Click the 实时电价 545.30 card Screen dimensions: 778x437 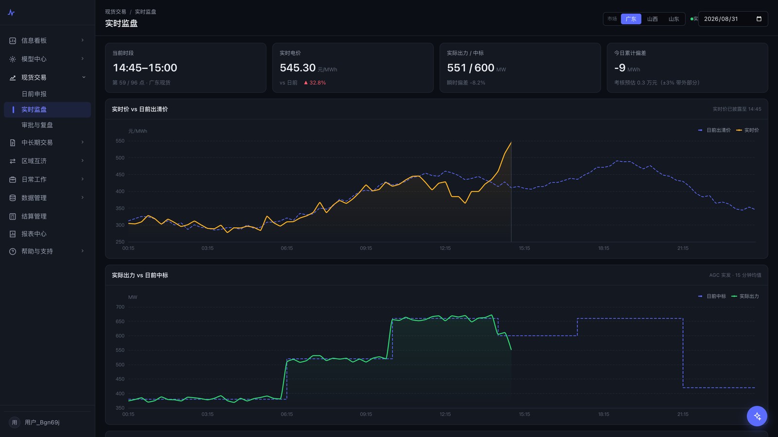coord(353,67)
